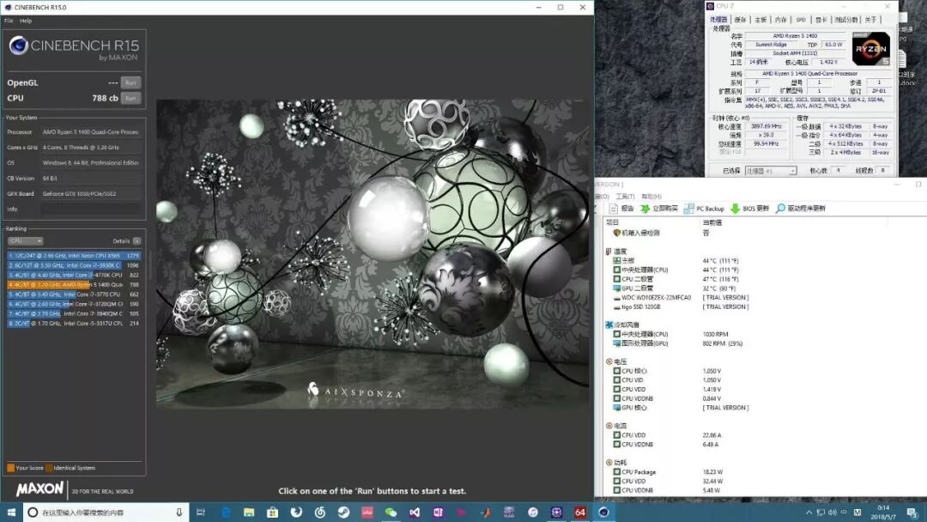Select the 中央处理器(CPU) temperature row showing 44 °C
This screenshot has width=927, height=522.
click(x=677, y=270)
